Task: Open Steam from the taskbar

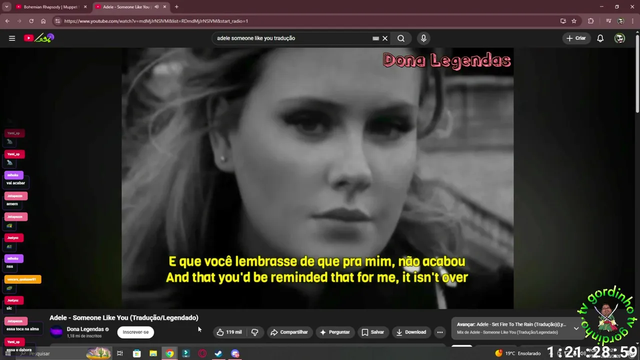Action: click(x=218, y=353)
